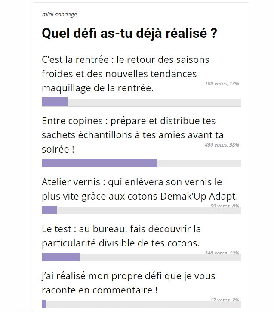Click the grey unfilled part of the "Le test" bar
Image resolution: width=274 pixels, height=312 pixels.
pos(160,257)
